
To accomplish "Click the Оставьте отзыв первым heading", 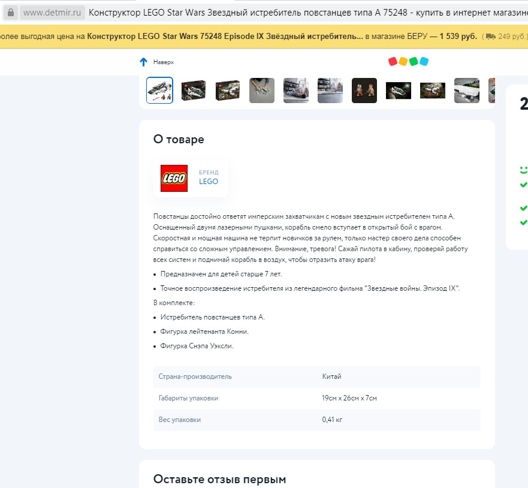I will (219, 479).
